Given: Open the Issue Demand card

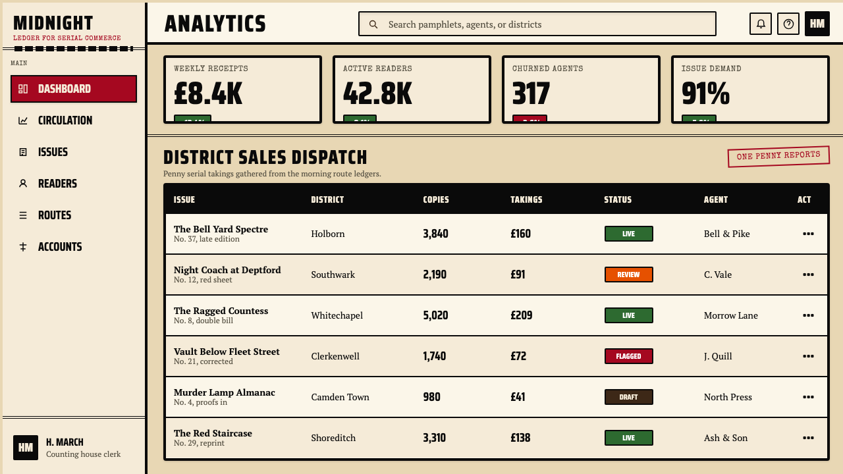Looking at the screenshot, I should pos(750,90).
